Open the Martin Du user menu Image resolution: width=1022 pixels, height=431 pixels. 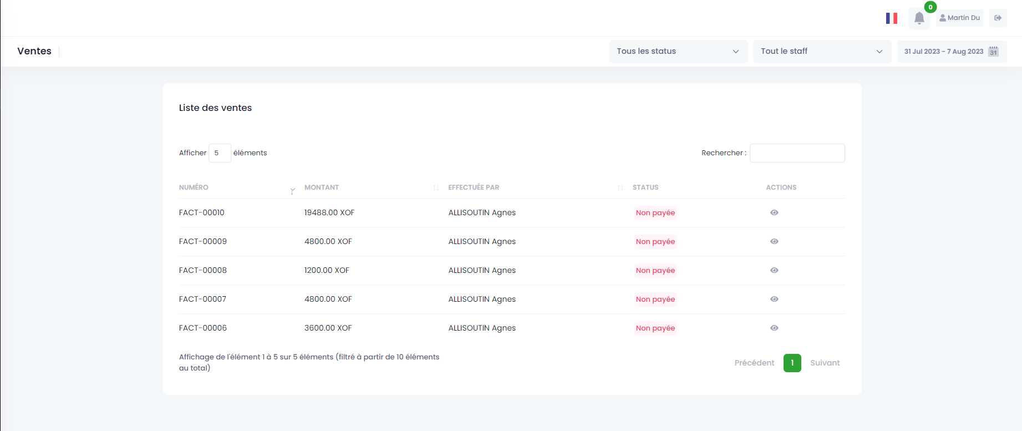(x=959, y=18)
